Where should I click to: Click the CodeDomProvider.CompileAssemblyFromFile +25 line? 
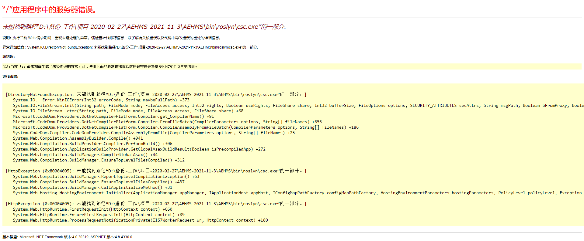(x=154, y=133)
